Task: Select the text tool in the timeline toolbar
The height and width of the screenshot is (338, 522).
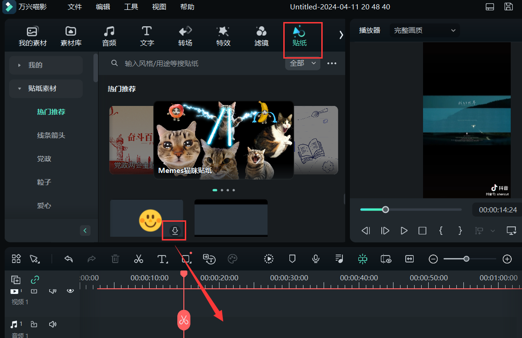Action: (x=162, y=259)
